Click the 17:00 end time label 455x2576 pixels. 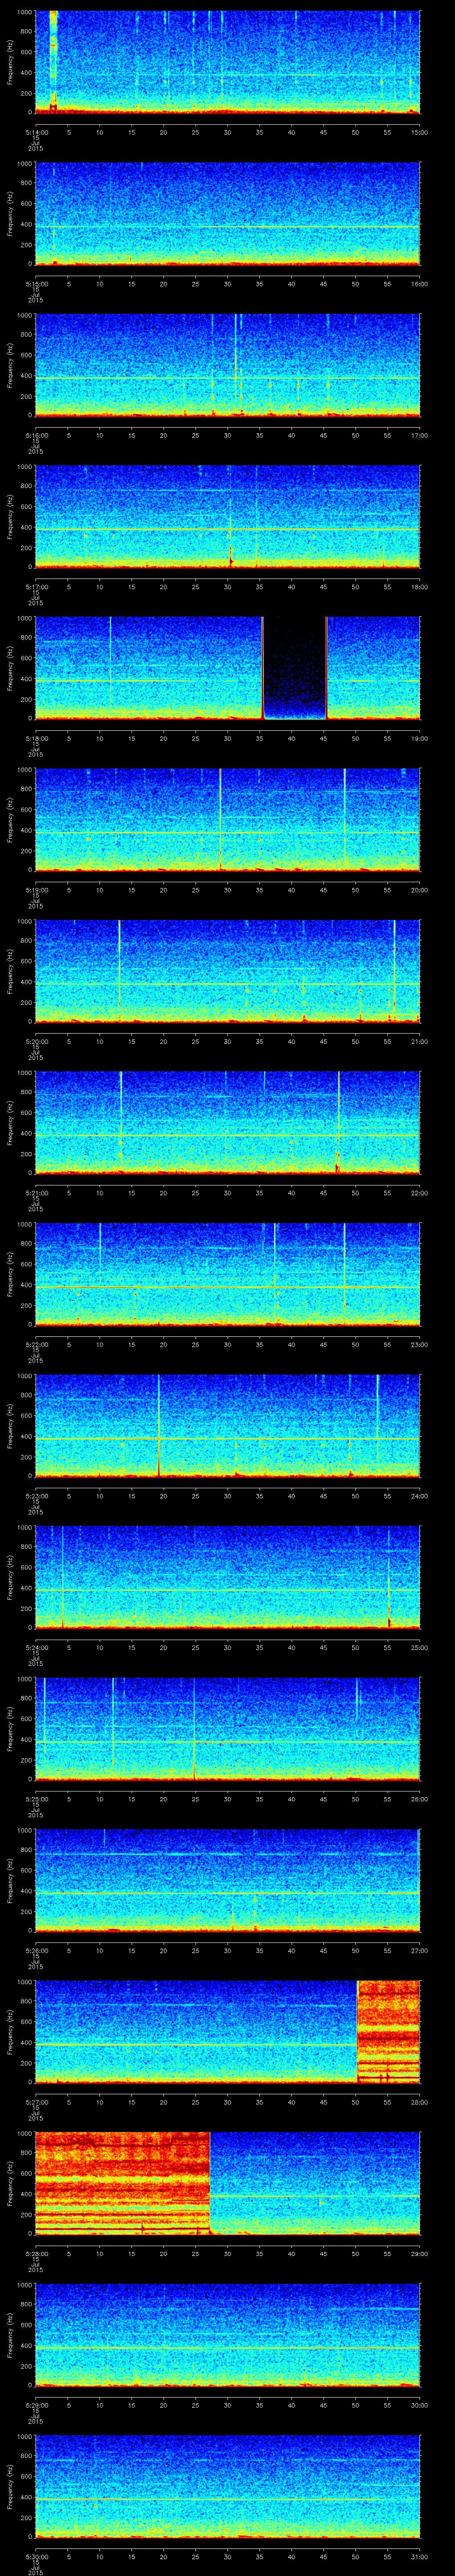coord(419,436)
